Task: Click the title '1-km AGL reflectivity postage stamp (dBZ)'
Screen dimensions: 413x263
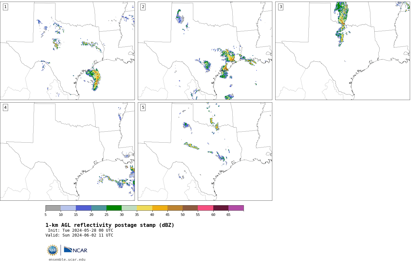Action: 110,225
